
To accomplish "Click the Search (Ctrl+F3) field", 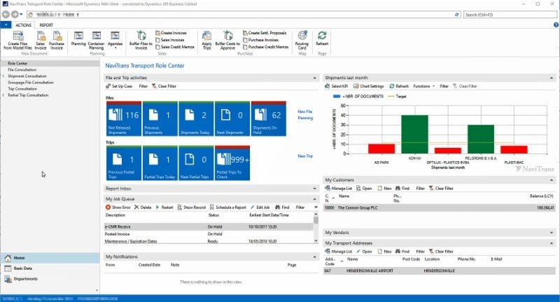I will (510, 15).
